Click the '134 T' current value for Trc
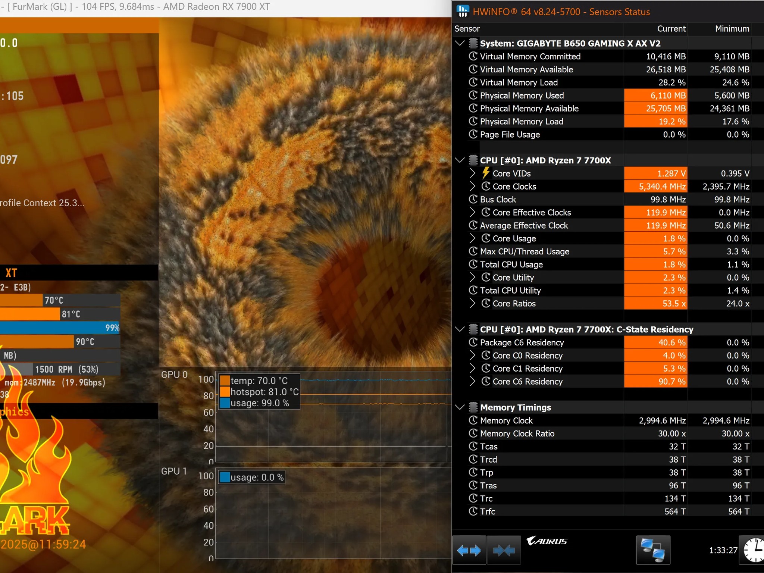The image size is (764, 573). click(675, 498)
